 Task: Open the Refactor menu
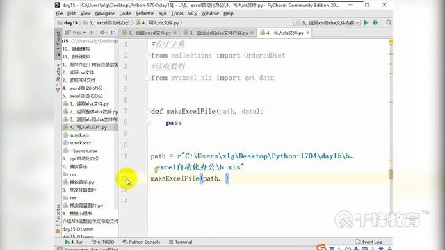point(144,13)
